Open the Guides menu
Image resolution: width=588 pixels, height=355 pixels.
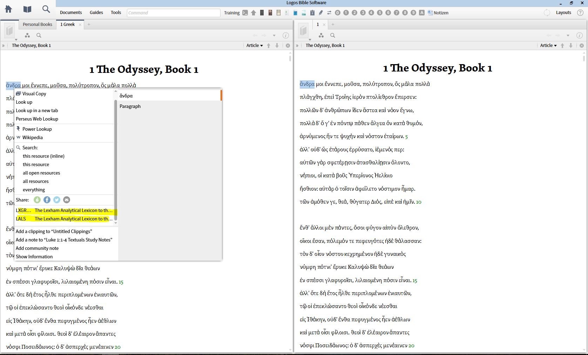pos(96,13)
